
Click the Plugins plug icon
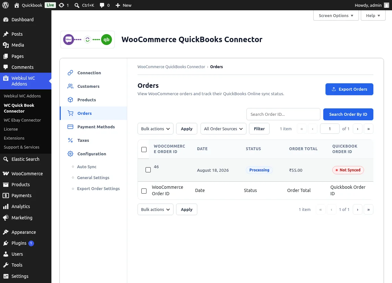pyautogui.click(x=6, y=243)
